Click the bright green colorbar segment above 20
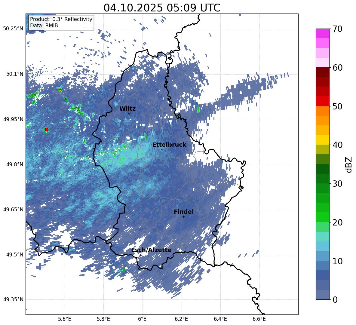Image resolution: width=356 pixels, height=325 pixels. [x=322, y=217]
